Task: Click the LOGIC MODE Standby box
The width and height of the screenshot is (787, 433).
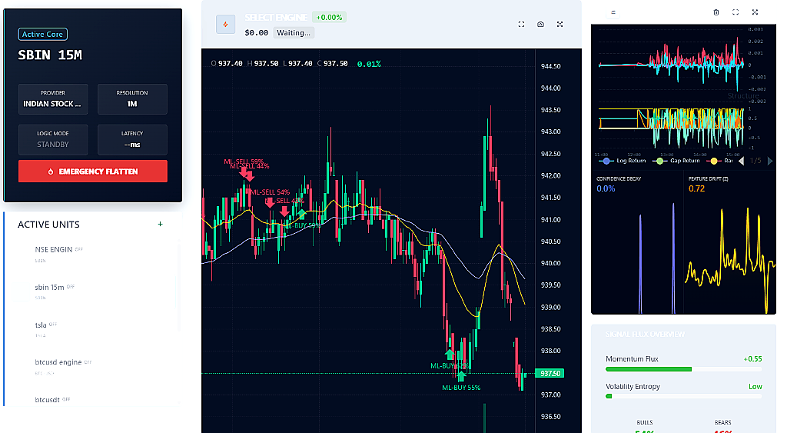Action: tap(53, 140)
